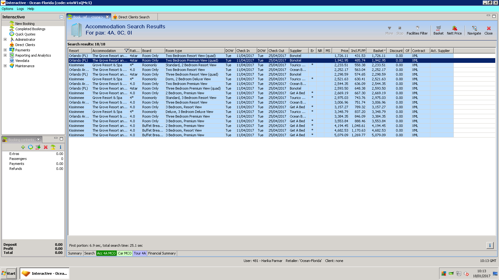Open the Options menu
Screen dimensions: 499x280
pos(7,9)
